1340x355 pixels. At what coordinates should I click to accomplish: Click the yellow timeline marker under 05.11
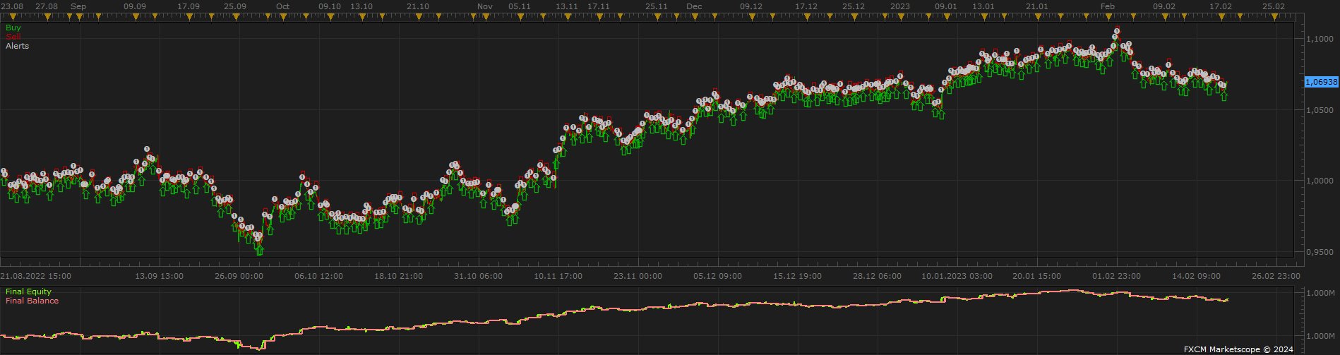(519, 16)
